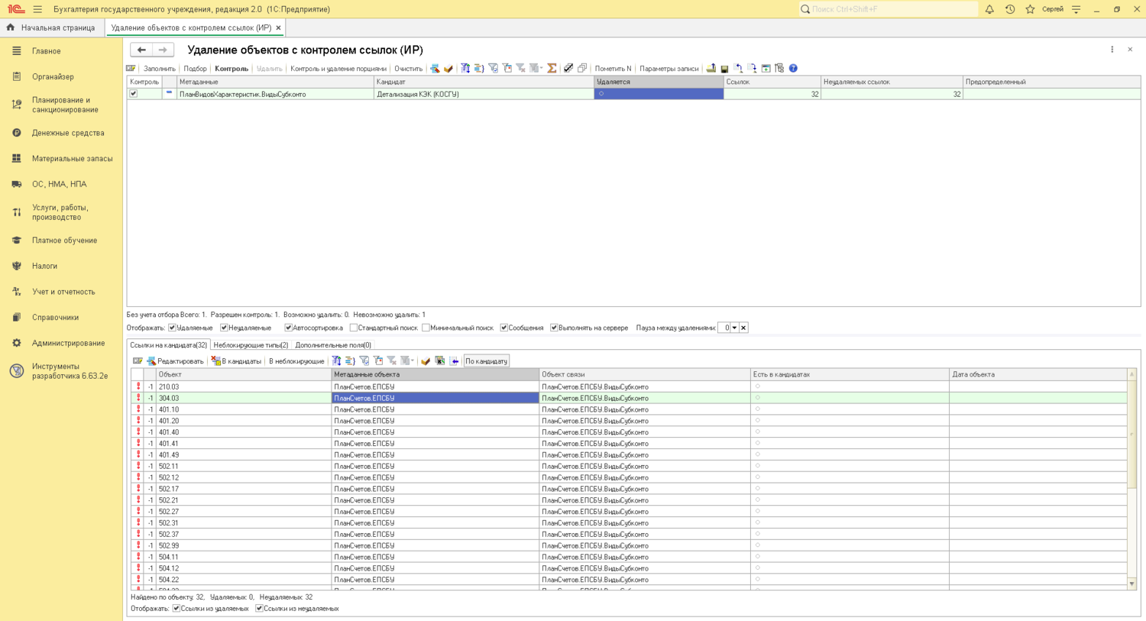Click the sum (sigma) icon in top toolbar
Screen dimensions: 1146x621
click(x=552, y=69)
